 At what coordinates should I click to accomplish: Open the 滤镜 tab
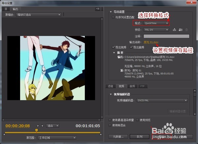[x=111, y=86]
